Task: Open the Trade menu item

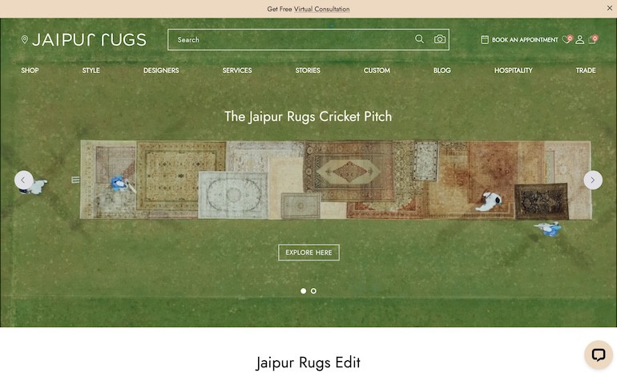Action: click(586, 71)
